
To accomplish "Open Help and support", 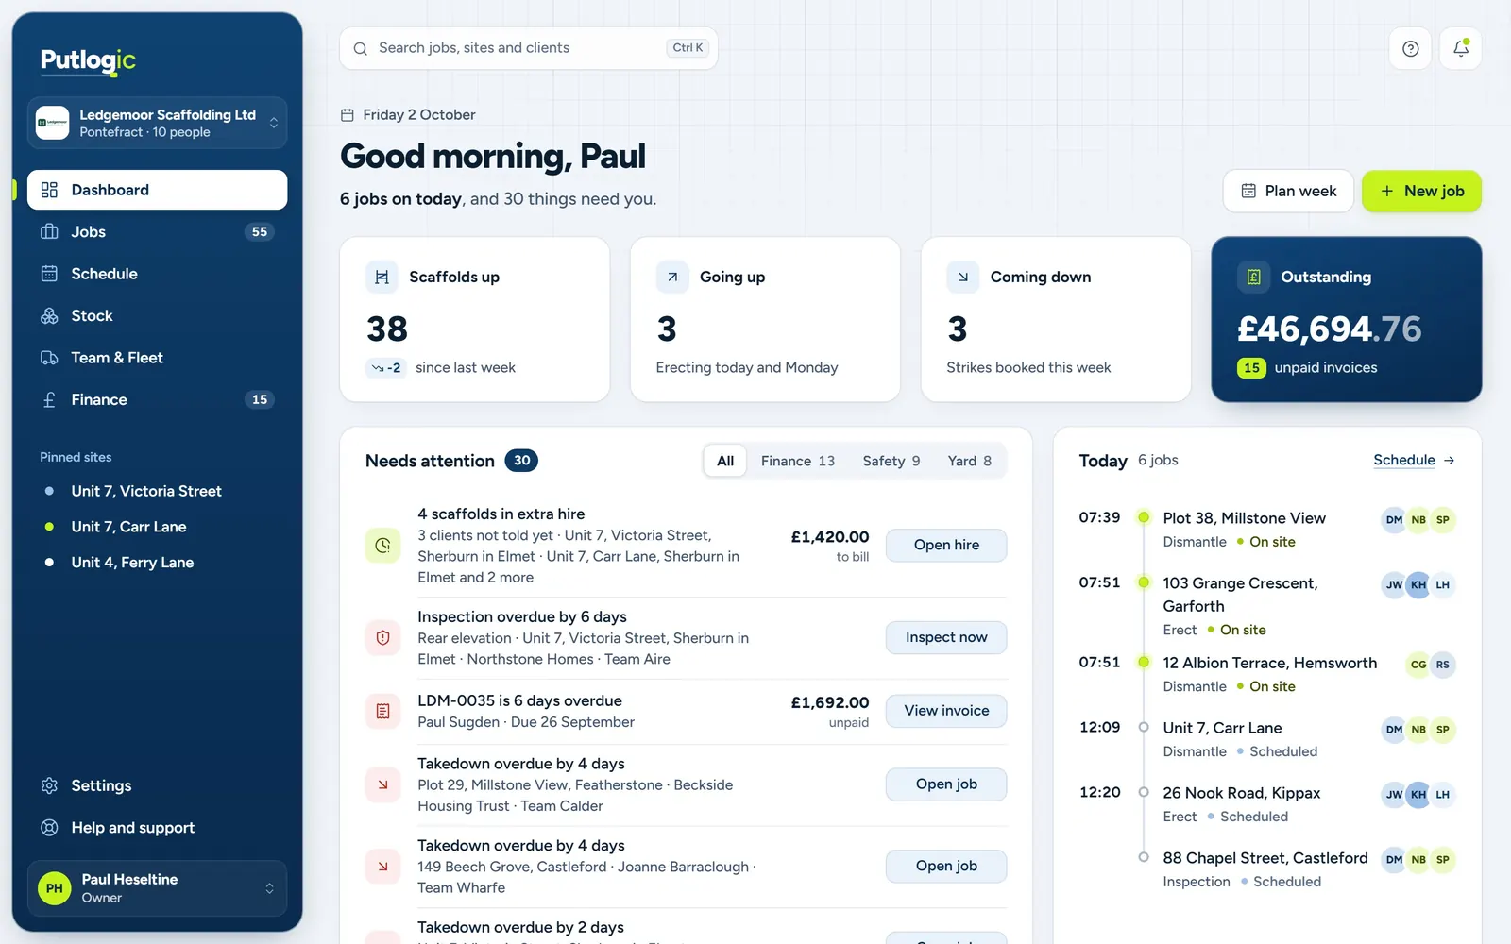I will (157, 828).
